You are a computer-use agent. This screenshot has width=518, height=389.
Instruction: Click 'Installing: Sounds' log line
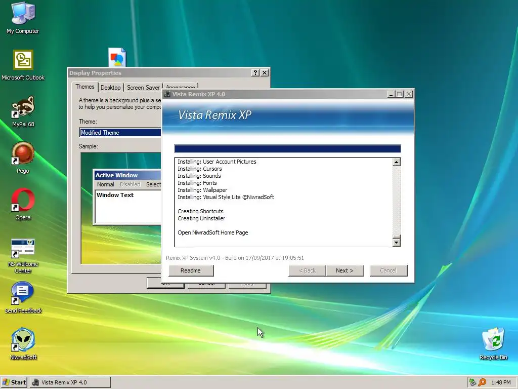(x=199, y=176)
